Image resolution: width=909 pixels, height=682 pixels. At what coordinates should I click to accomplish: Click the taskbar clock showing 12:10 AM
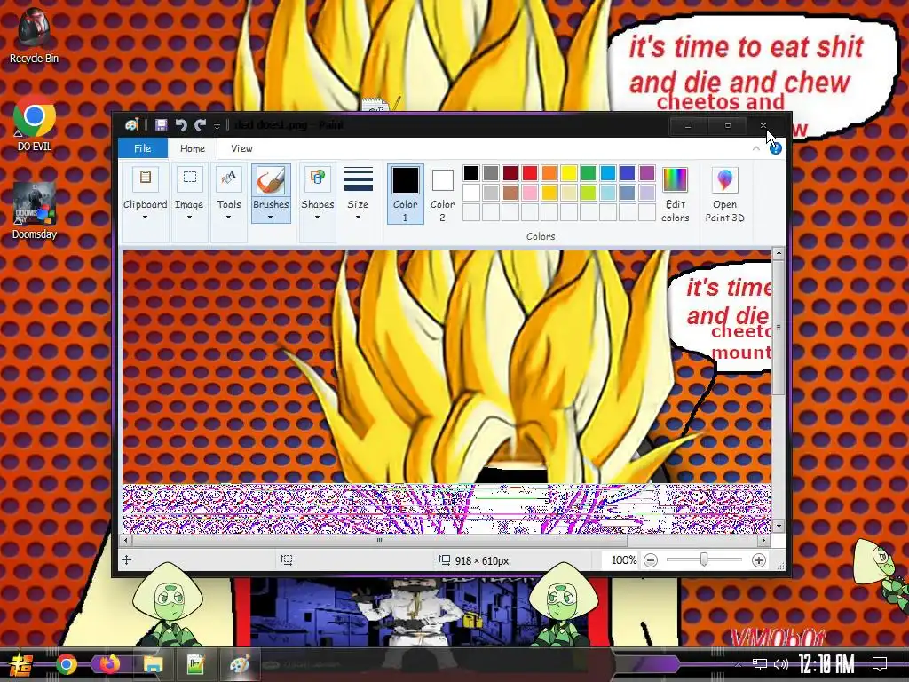826,664
